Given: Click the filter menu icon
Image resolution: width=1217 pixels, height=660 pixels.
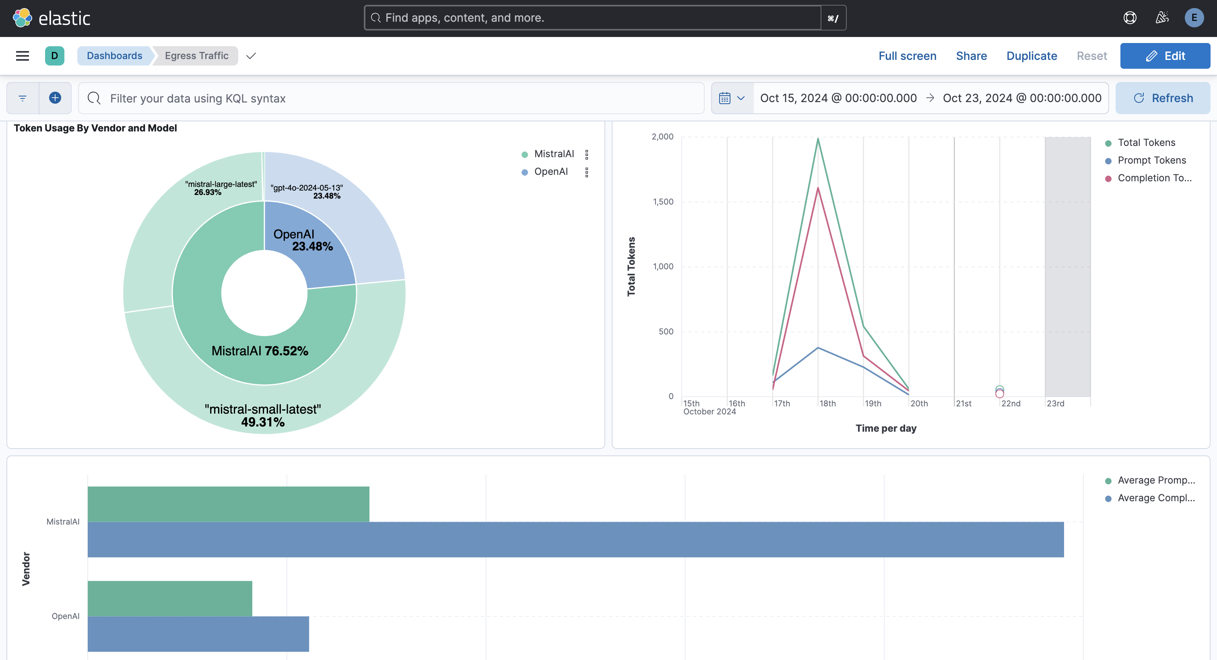Looking at the screenshot, I should coord(23,98).
